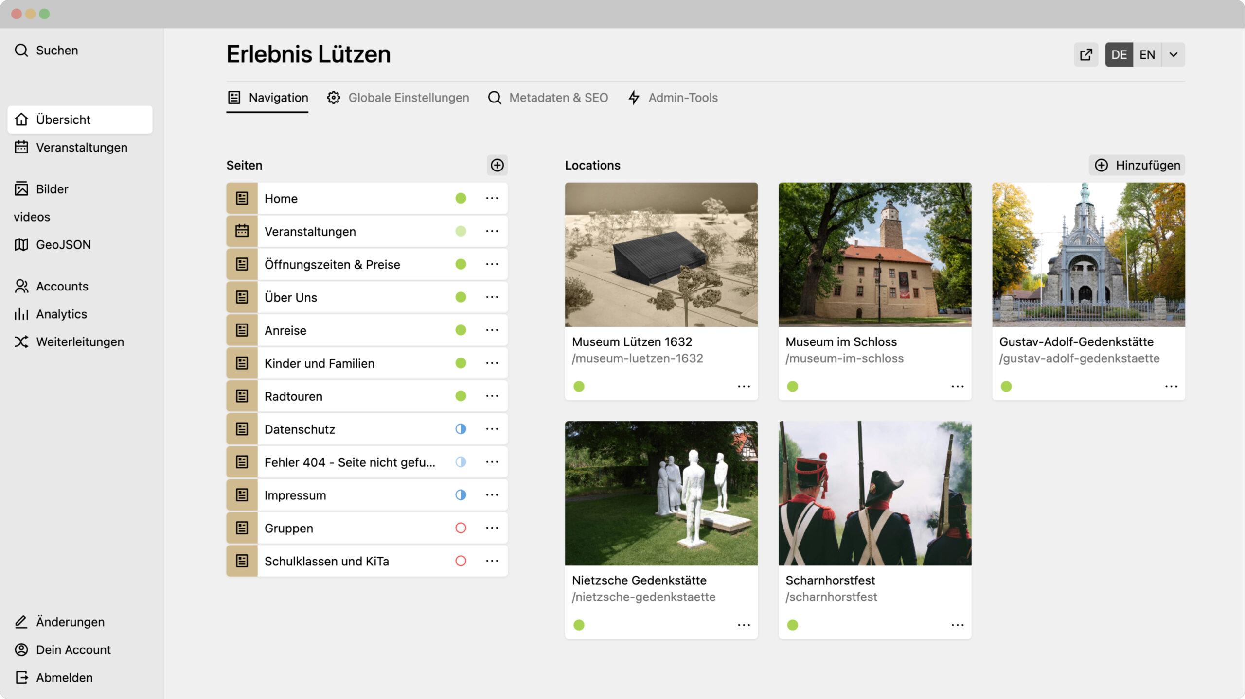Click the Abmelden logout icon
This screenshot has width=1245, height=699.
(x=21, y=677)
